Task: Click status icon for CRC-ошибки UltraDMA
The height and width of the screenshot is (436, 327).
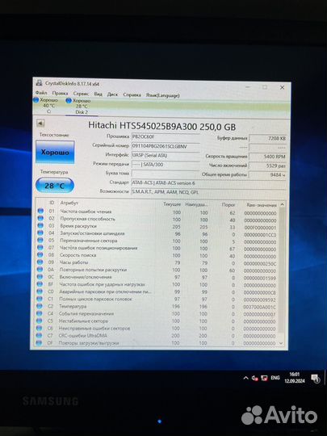Action: click(x=40, y=335)
